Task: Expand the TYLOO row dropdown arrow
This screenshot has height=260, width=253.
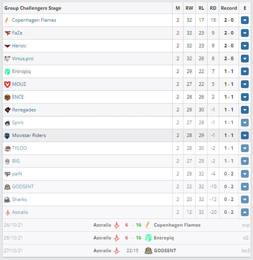Action: pos(245,148)
